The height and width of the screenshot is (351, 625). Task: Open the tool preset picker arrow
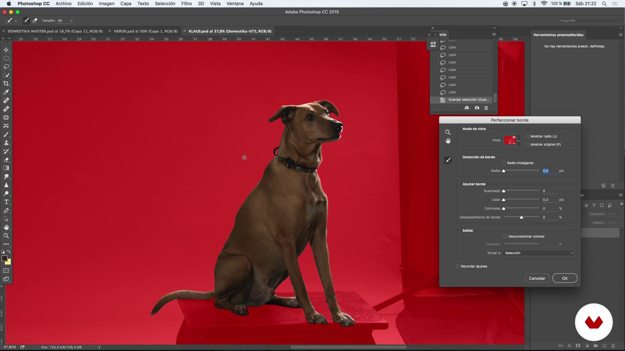[x=16, y=21]
